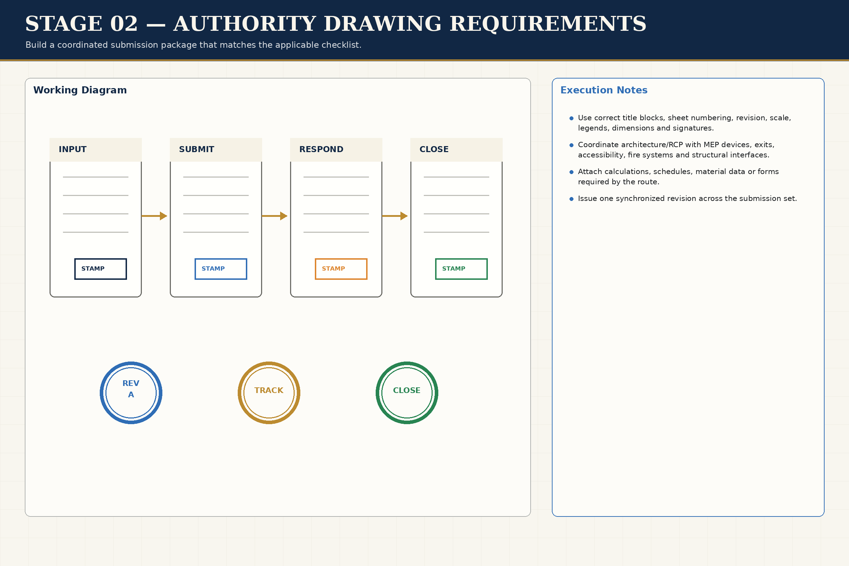Select the SUBMIT card header
The width and height of the screenshot is (849, 566).
(216, 150)
